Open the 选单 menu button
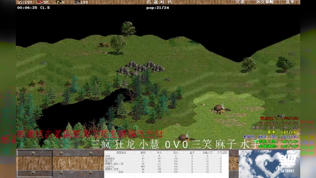The image size is (316, 178). (x=290, y=2)
